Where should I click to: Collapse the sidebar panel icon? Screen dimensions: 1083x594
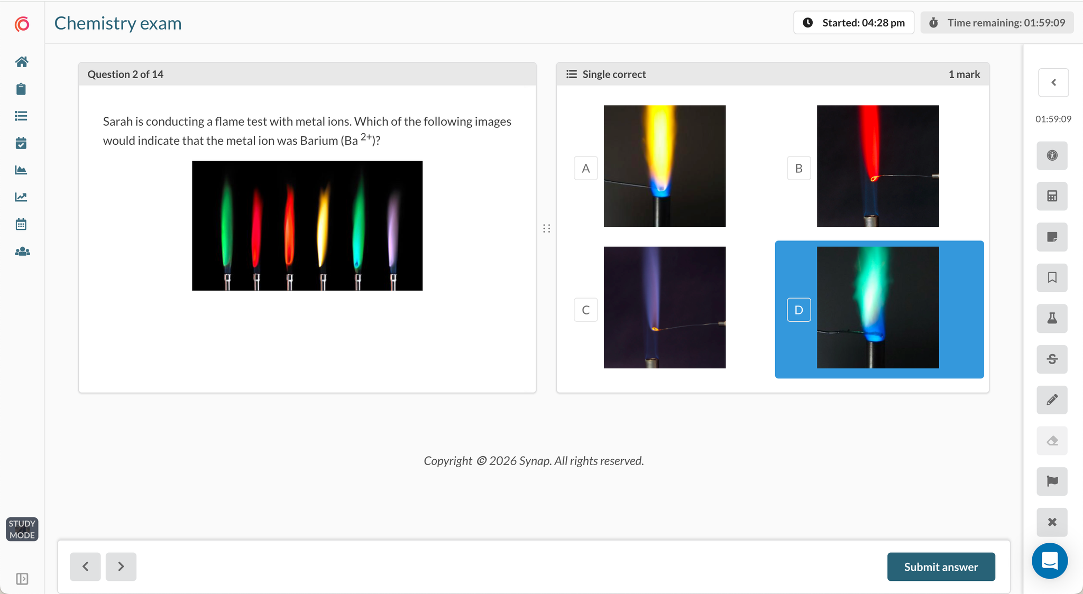coord(22,579)
